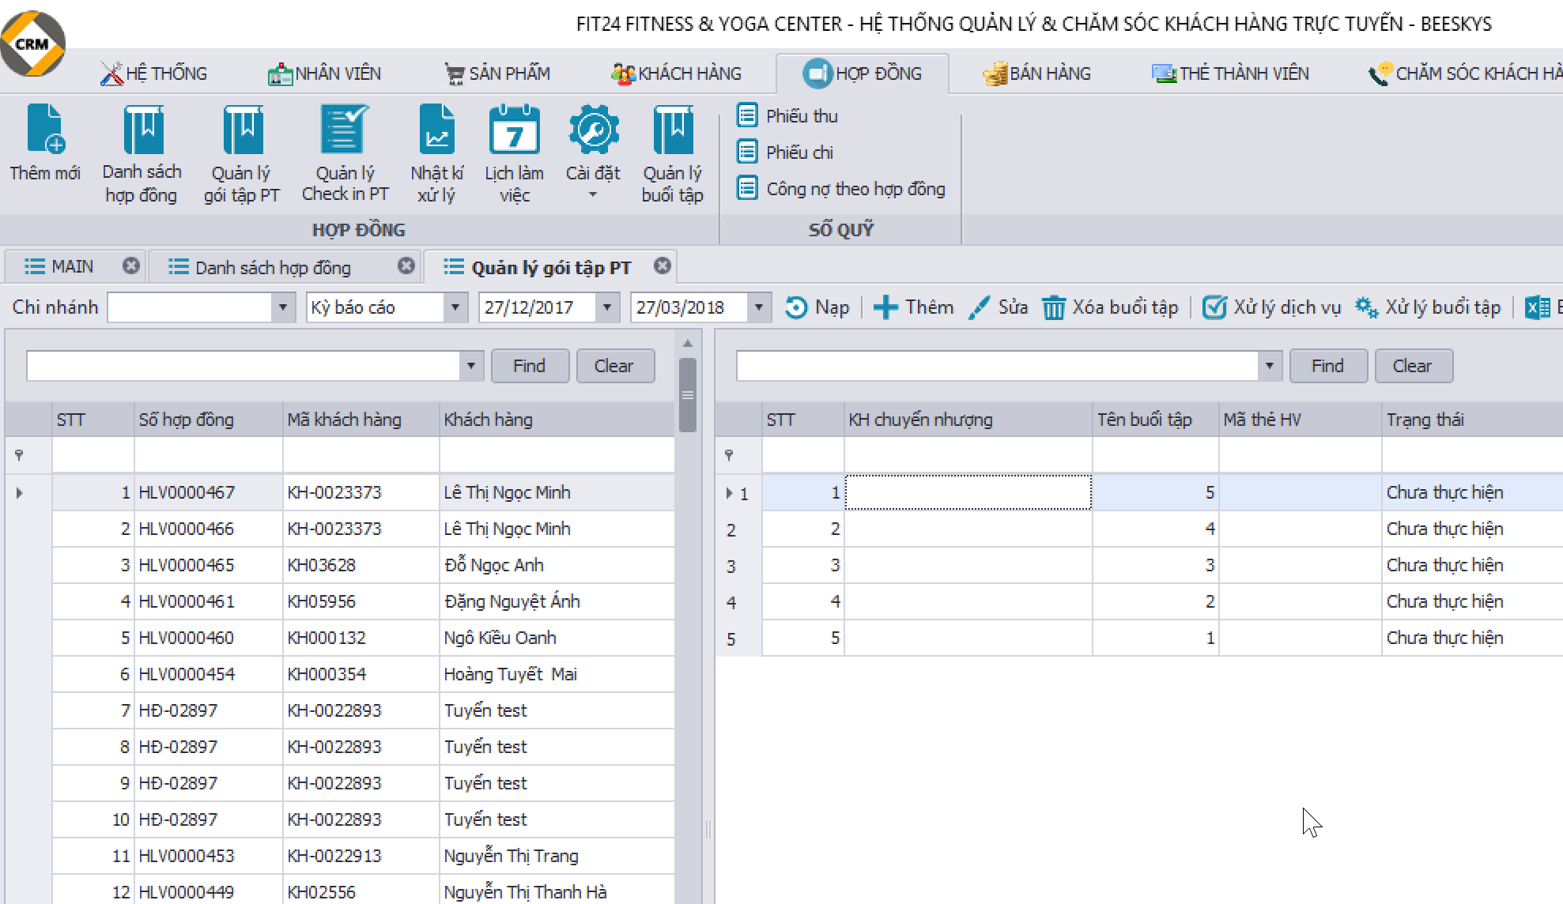Open Lịch làm việc calendar icon
This screenshot has width=1563, height=904.
pyautogui.click(x=514, y=130)
